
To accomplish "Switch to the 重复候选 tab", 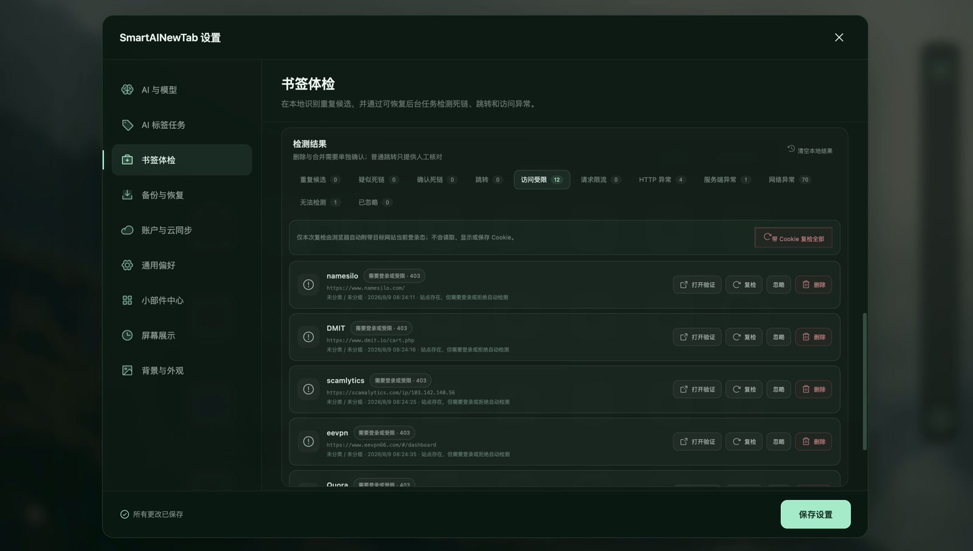I will tap(320, 180).
